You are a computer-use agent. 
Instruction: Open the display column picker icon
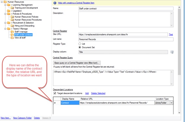[x=172, y=52]
